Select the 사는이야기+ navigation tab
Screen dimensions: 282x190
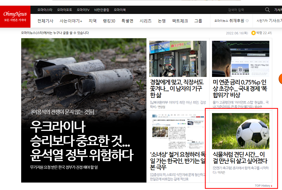pos(71,21)
